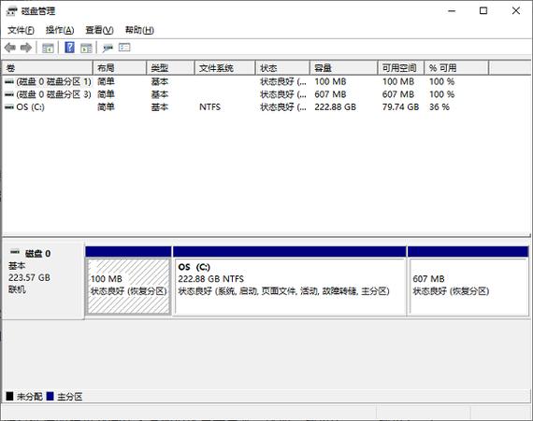Click the drive icon for 磁盘分区 1 row
533x421 pixels.
coord(9,81)
